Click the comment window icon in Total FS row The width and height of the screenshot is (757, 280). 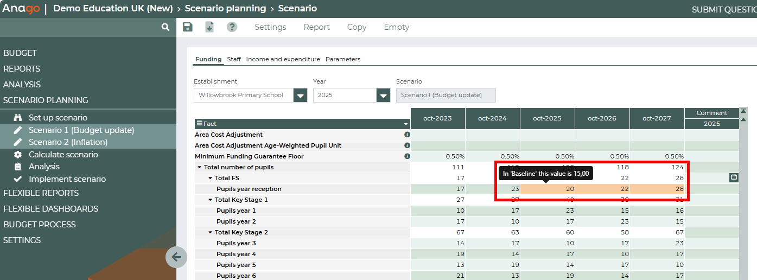[x=734, y=177]
